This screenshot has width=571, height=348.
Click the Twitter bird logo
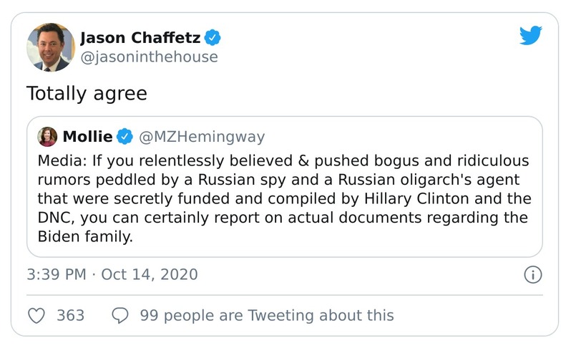(530, 35)
